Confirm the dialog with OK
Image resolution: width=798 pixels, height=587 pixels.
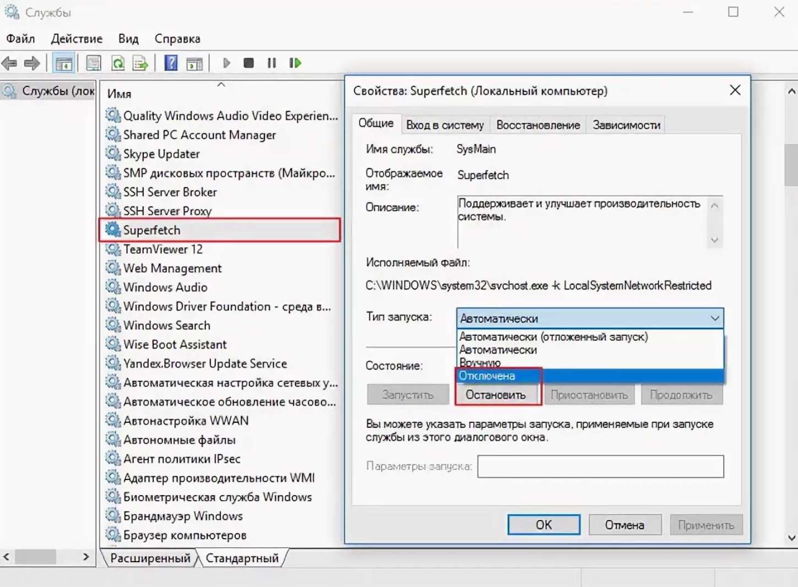(543, 525)
